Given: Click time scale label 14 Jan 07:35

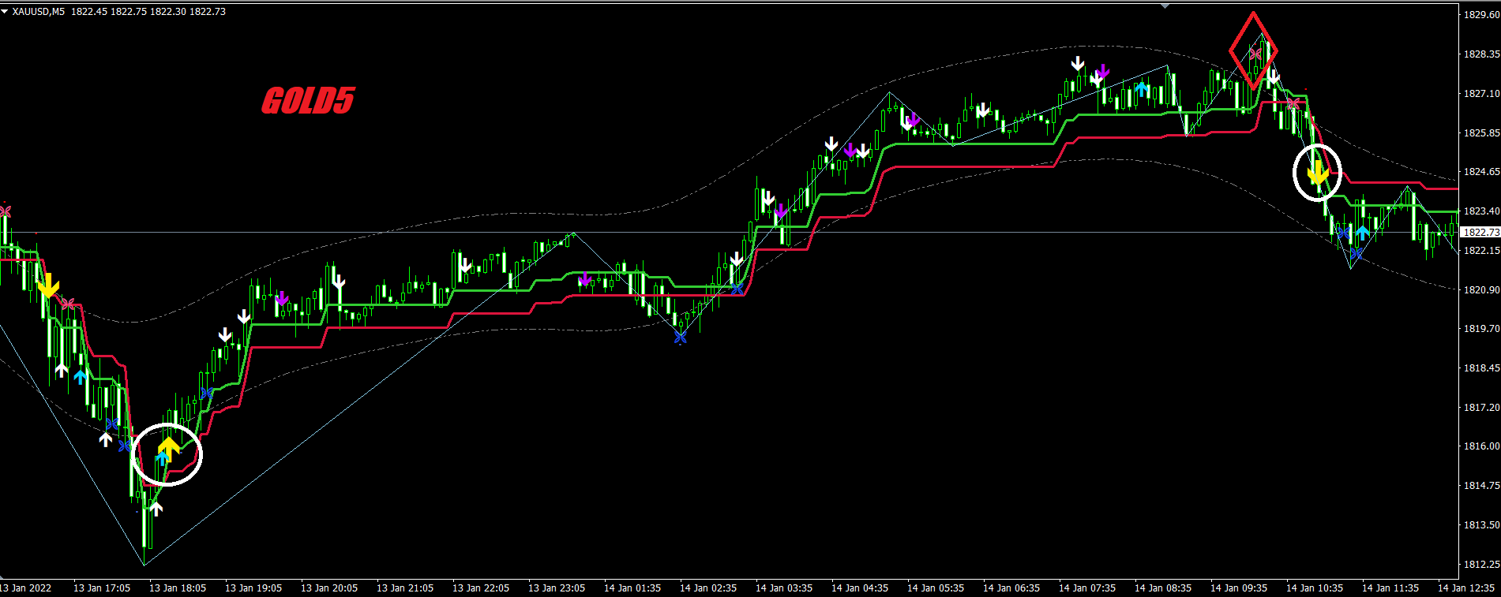Looking at the screenshot, I should [1087, 588].
